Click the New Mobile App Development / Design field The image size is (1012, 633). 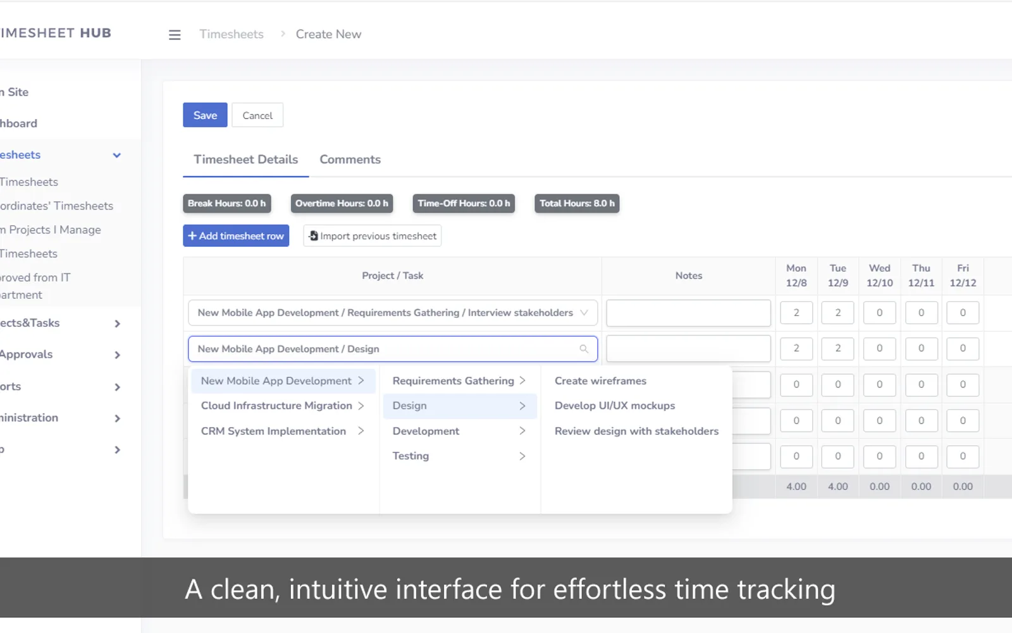tap(393, 349)
